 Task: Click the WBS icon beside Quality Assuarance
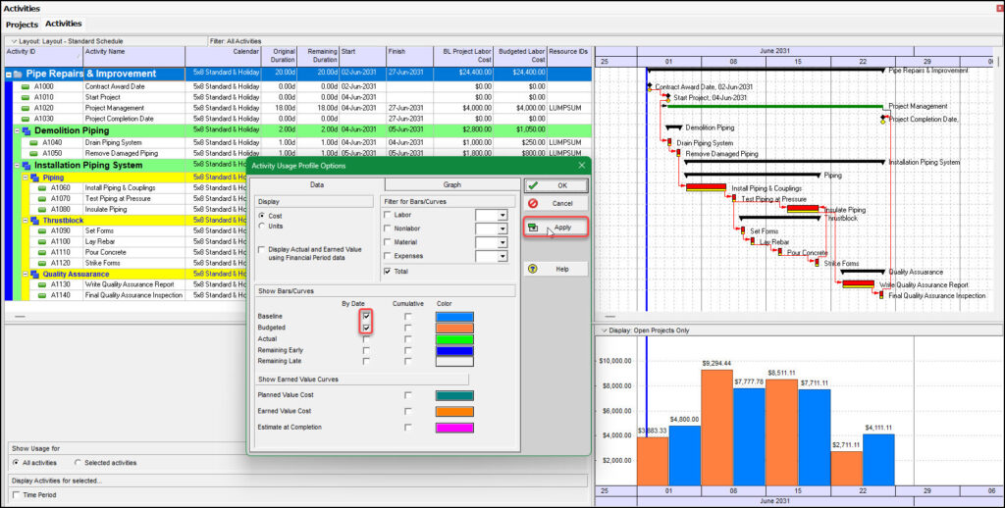point(34,275)
